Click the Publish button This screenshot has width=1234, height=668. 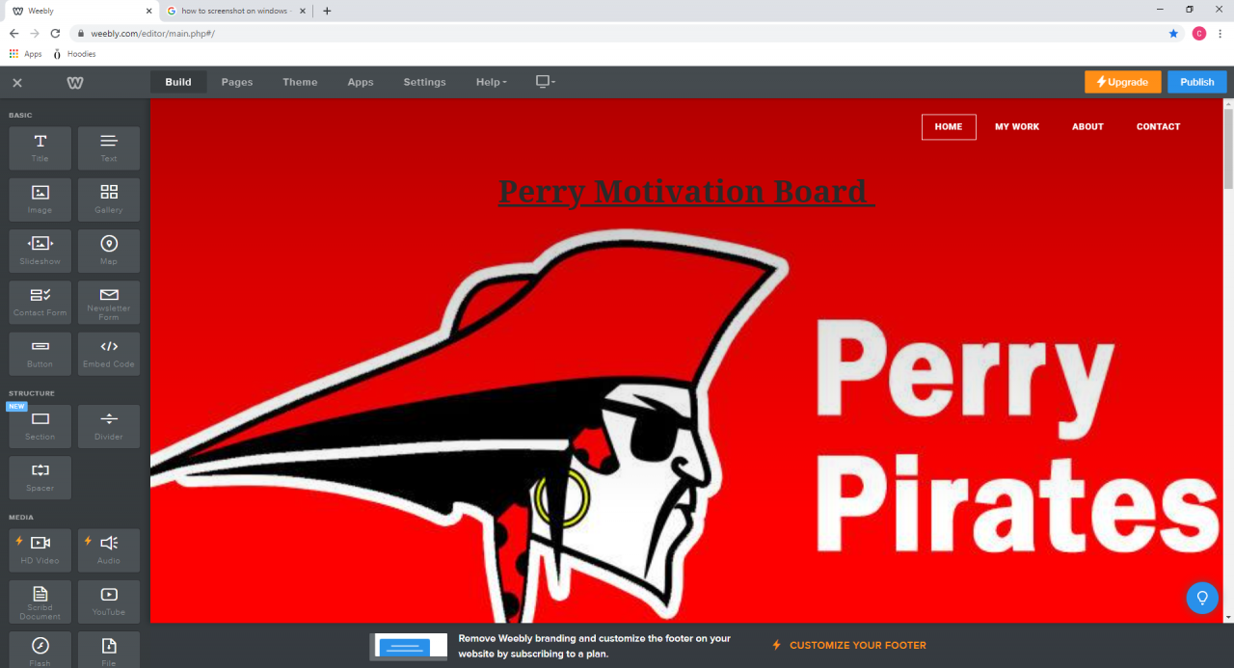point(1197,82)
